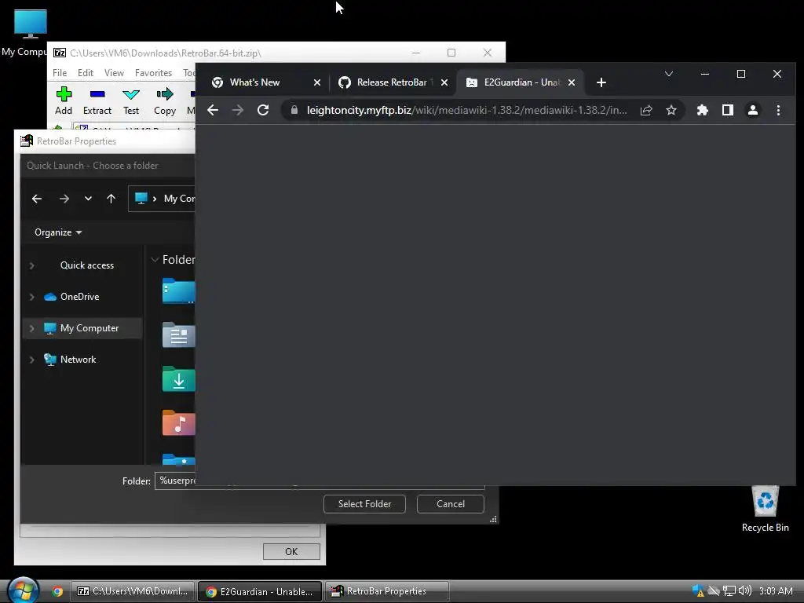
Task: Click the network tray icon
Action: click(729, 590)
